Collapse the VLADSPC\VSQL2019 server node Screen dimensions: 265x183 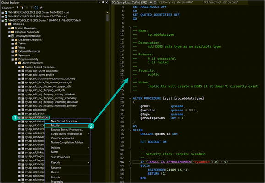[x=3, y=20]
